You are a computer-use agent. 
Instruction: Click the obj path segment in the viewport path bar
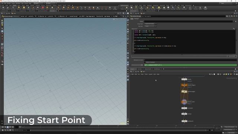pos(8,13)
